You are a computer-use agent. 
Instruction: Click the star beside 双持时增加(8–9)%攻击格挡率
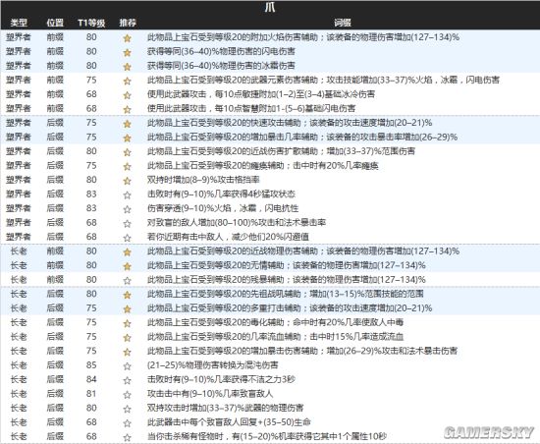click(x=127, y=181)
